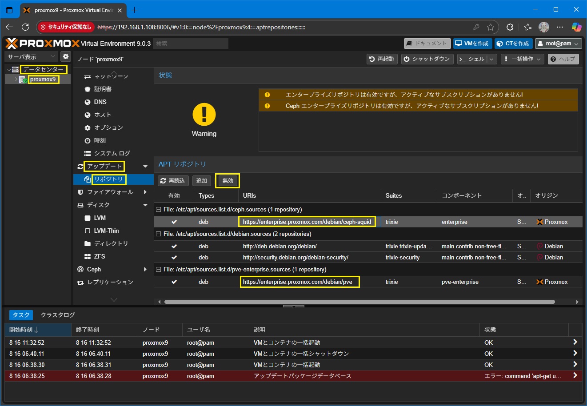This screenshot has height=406, width=587.
Task: Open root@pam user menu
Action: point(558,44)
